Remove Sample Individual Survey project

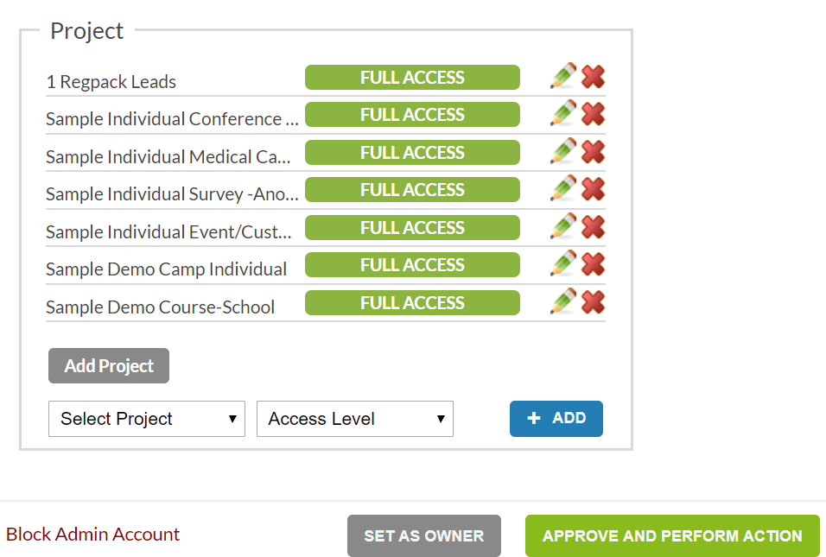click(593, 189)
